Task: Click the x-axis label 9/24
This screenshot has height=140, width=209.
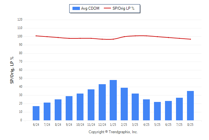Action: [69, 125]
